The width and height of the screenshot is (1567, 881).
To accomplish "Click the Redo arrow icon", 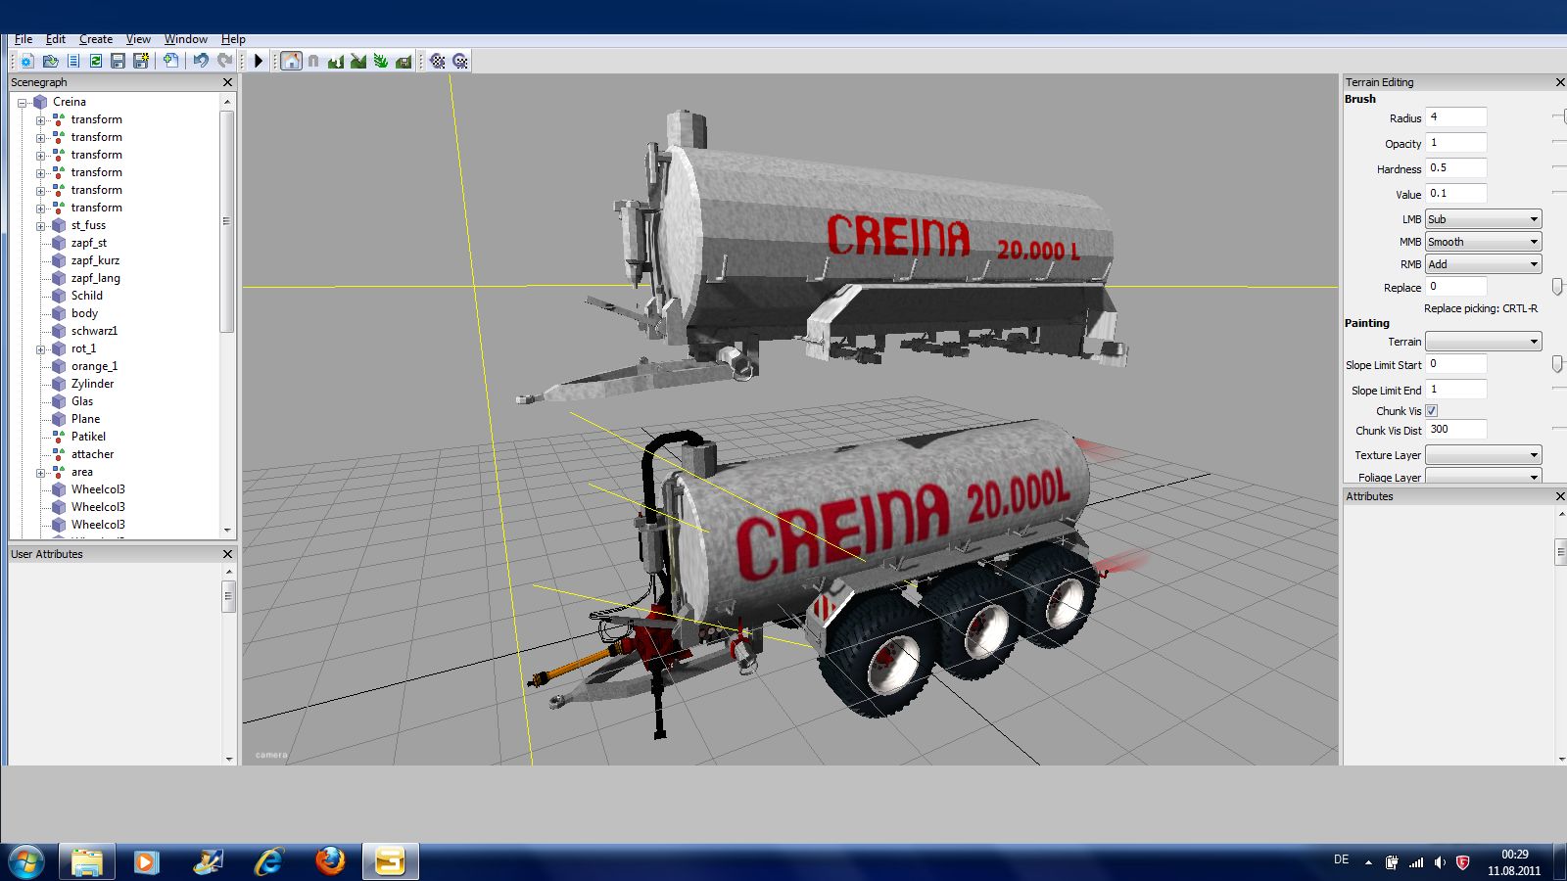I will coord(224,61).
